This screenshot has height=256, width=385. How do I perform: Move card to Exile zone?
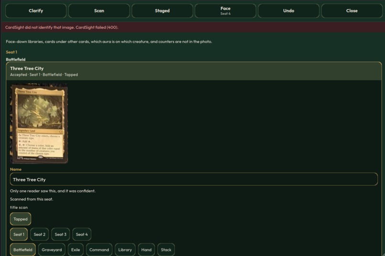tap(75, 250)
